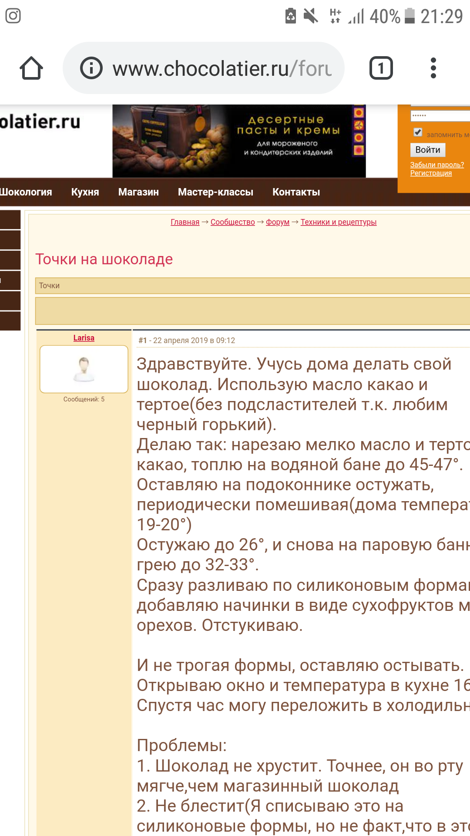Open the Кухня menu item
This screenshot has width=470, height=836.
(x=85, y=192)
